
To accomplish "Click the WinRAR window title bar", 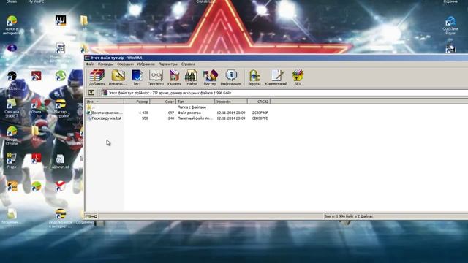I will coord(276,58).
